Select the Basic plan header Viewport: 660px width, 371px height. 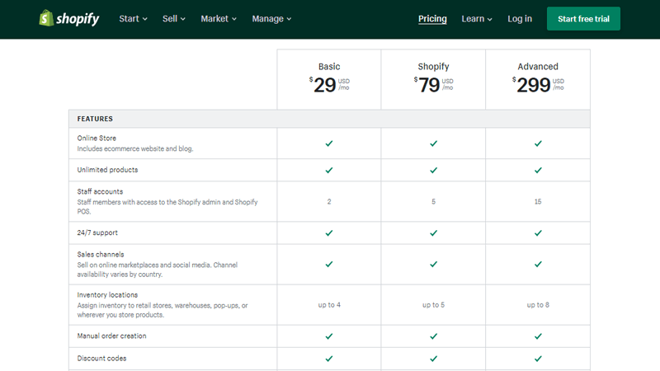tap(329, 67)
